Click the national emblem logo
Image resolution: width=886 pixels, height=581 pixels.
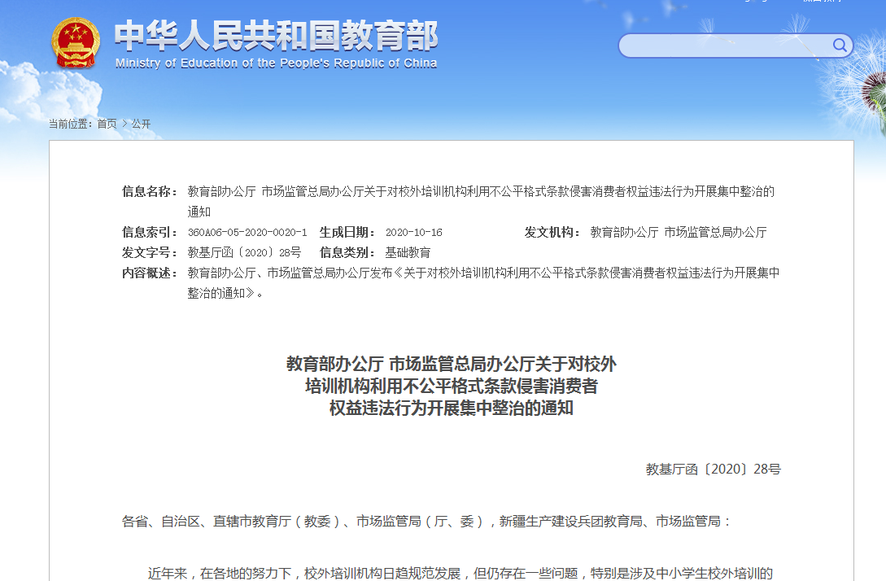click(x=76, y=43)
